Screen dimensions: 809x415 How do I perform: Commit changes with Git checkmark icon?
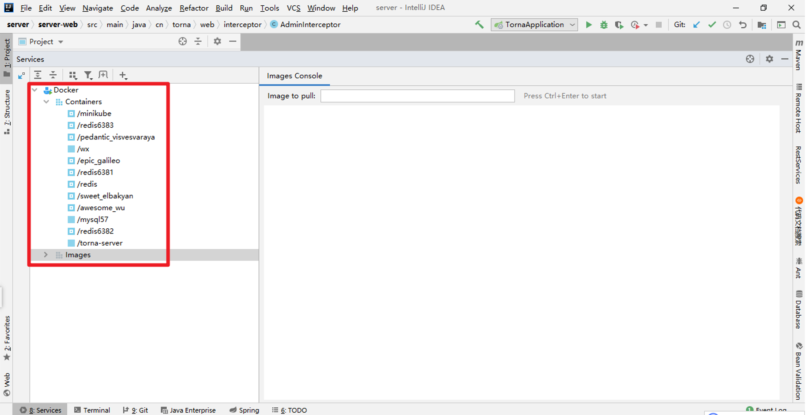(712, 25)
